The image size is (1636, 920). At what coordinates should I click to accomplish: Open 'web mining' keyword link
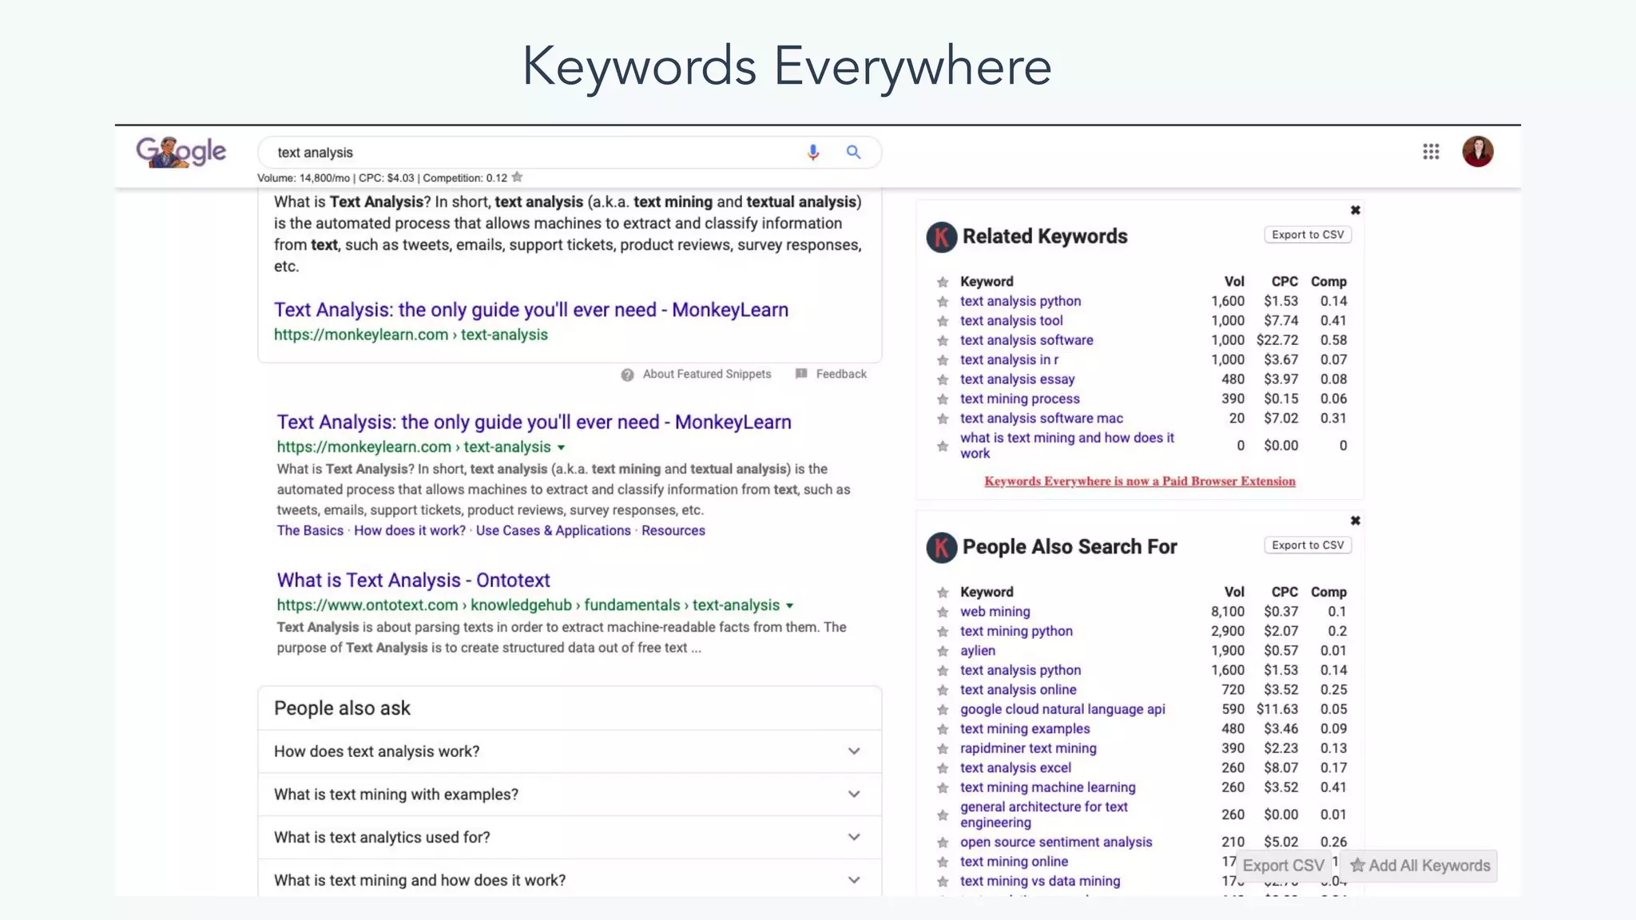point(995,612)
